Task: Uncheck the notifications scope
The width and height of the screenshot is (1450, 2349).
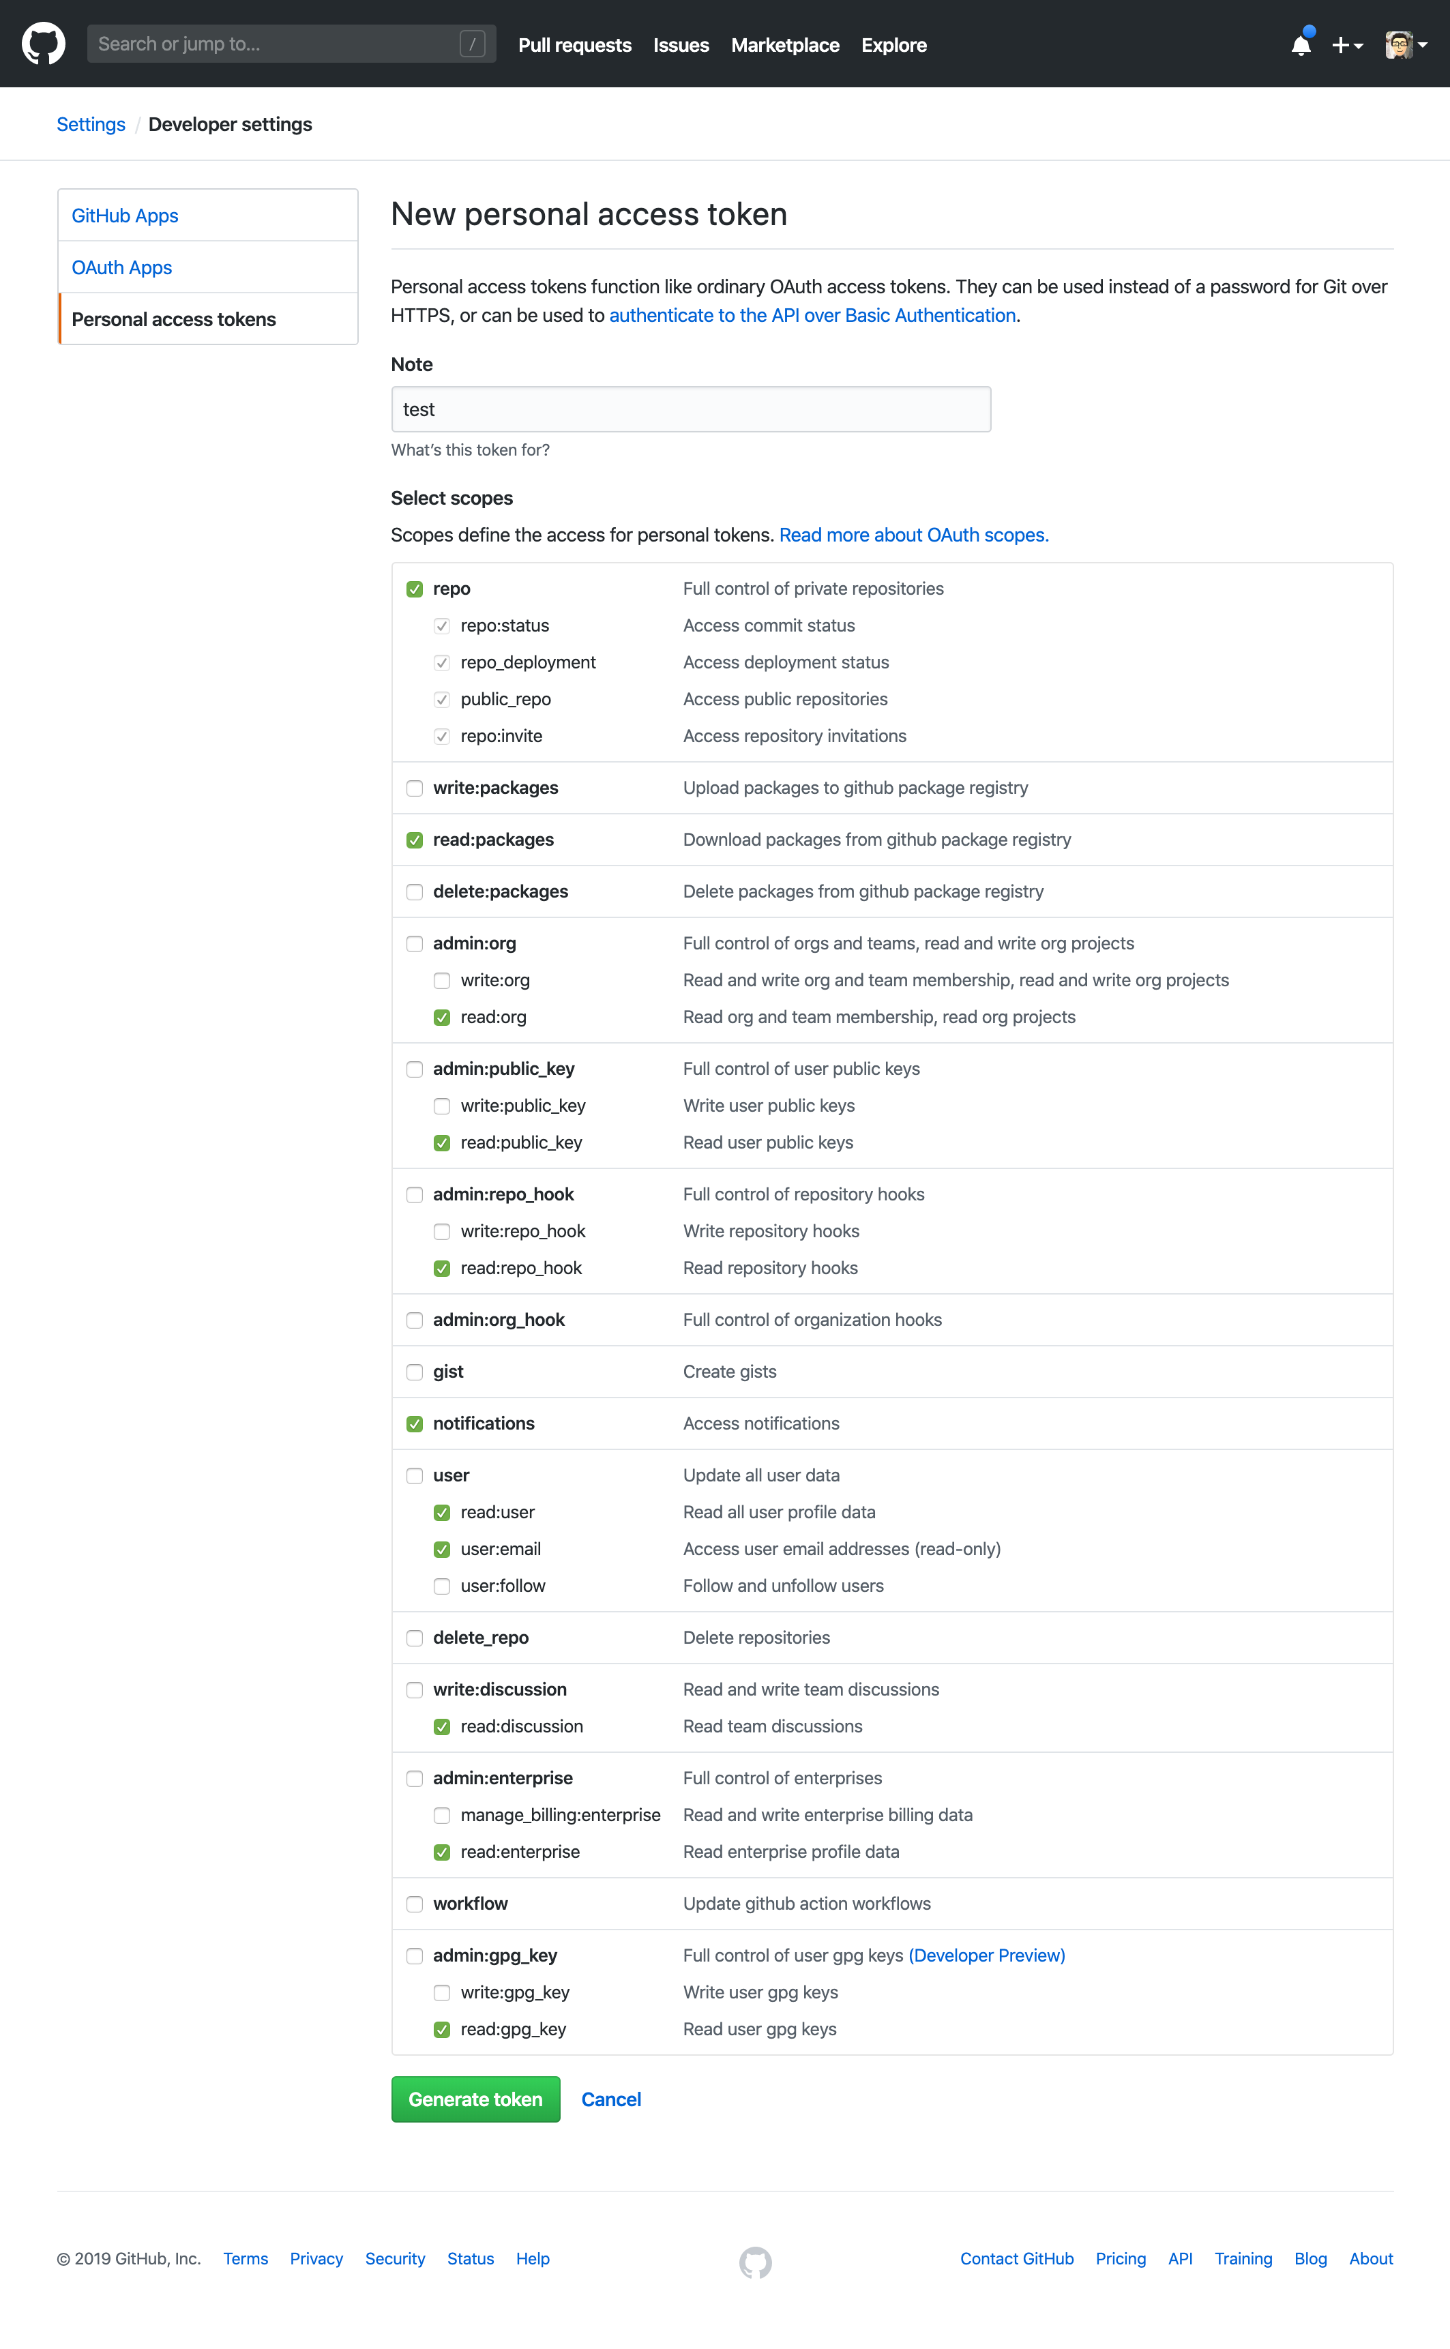Action: (414, 1423)
